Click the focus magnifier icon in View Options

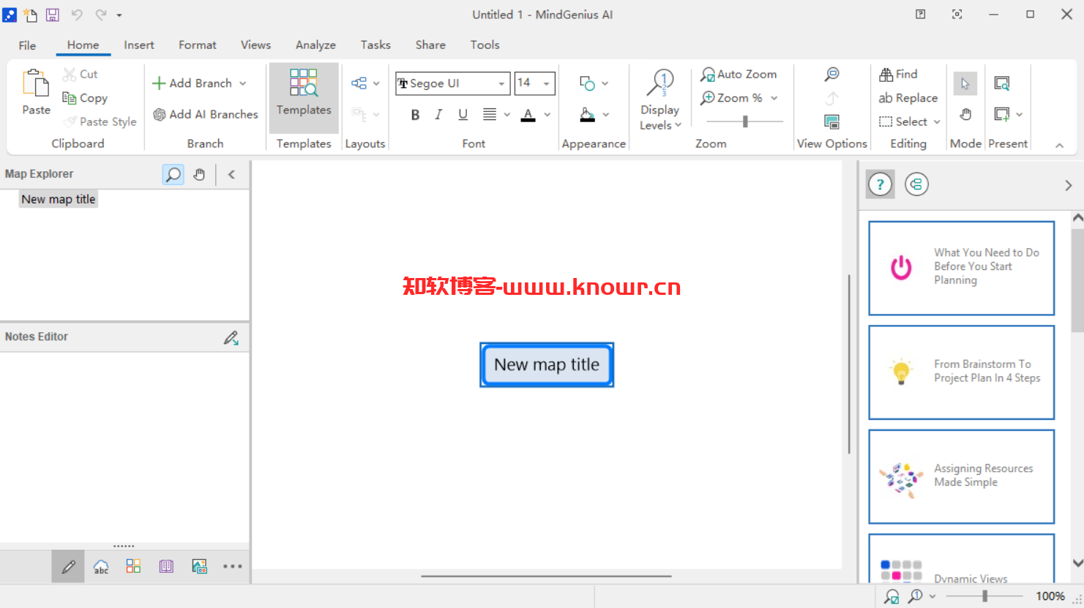click(x=832, y=74)
